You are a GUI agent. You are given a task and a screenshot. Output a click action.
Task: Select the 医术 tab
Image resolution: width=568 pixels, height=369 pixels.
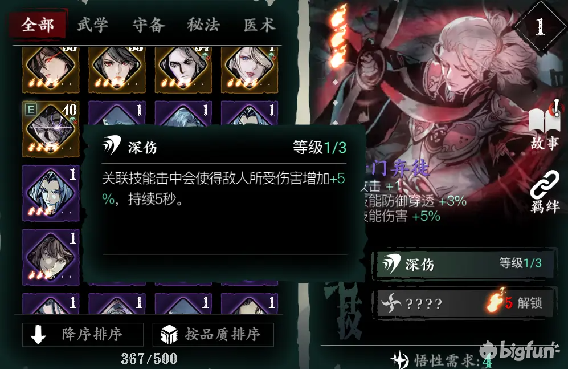259,25
